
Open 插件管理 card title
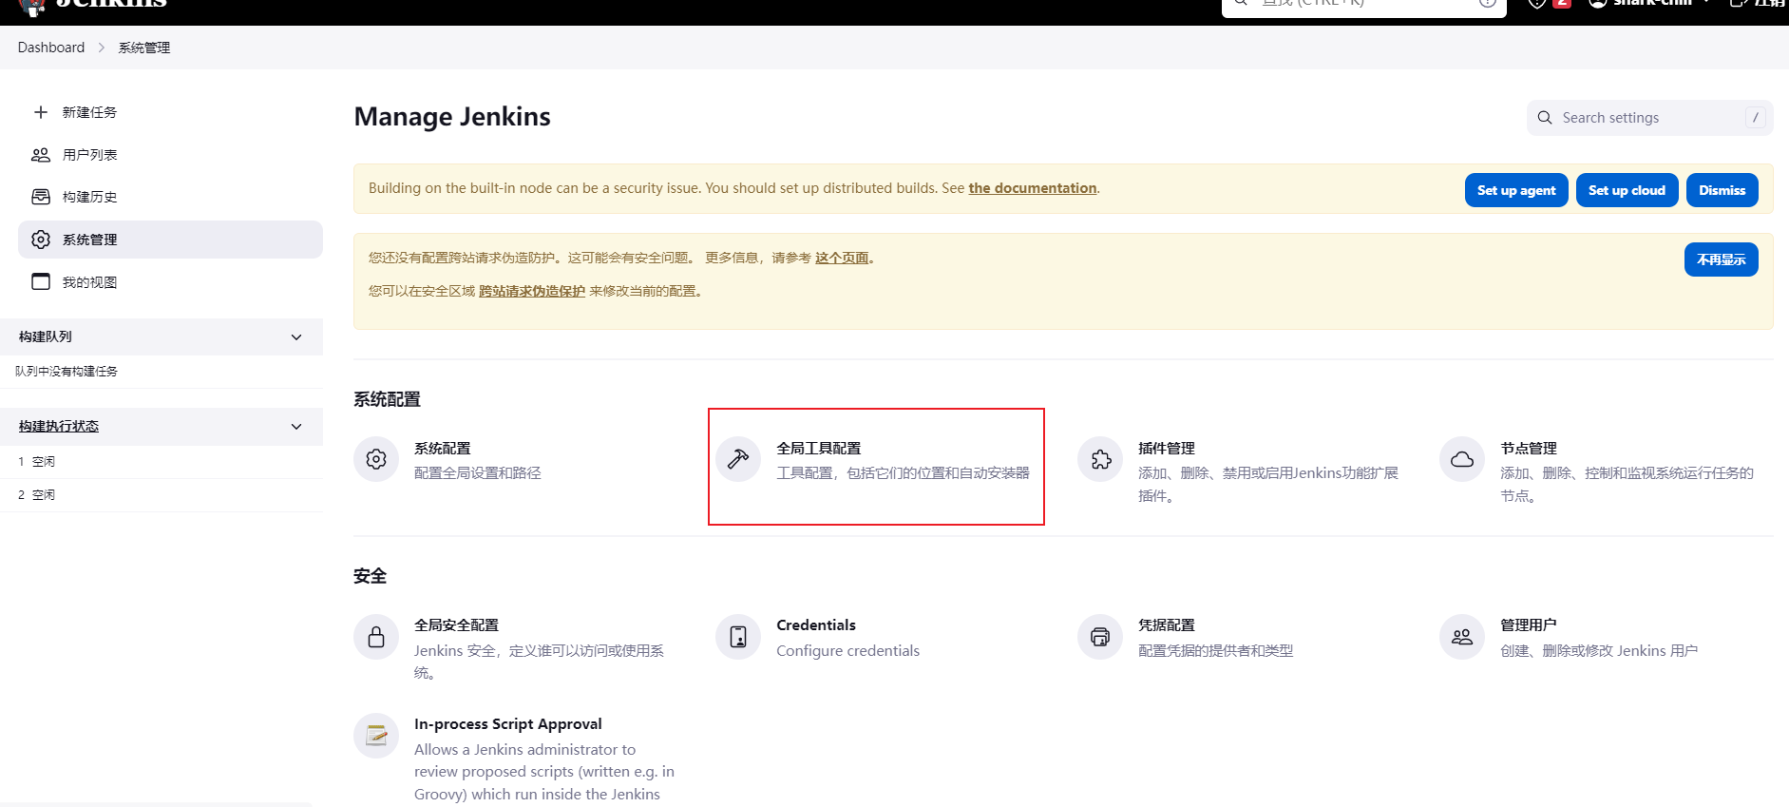[x=1167, y=449]
